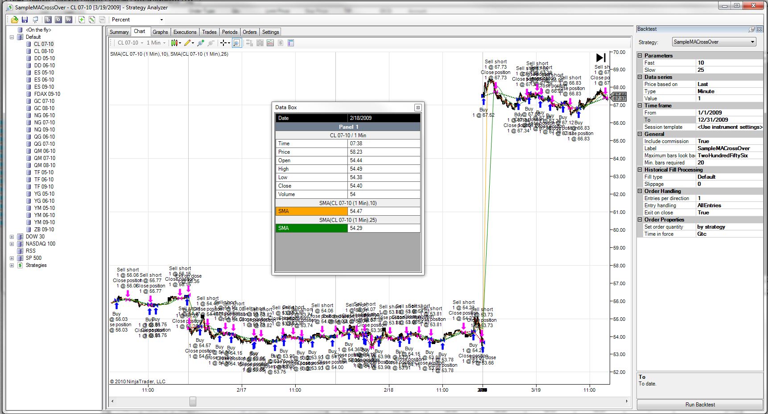
Task: Click the skip-to-end arrow icon on the chart
Action: (x=601, y=57)
